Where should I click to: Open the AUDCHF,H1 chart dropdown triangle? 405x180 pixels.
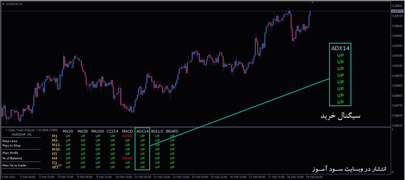pos(3,4)
